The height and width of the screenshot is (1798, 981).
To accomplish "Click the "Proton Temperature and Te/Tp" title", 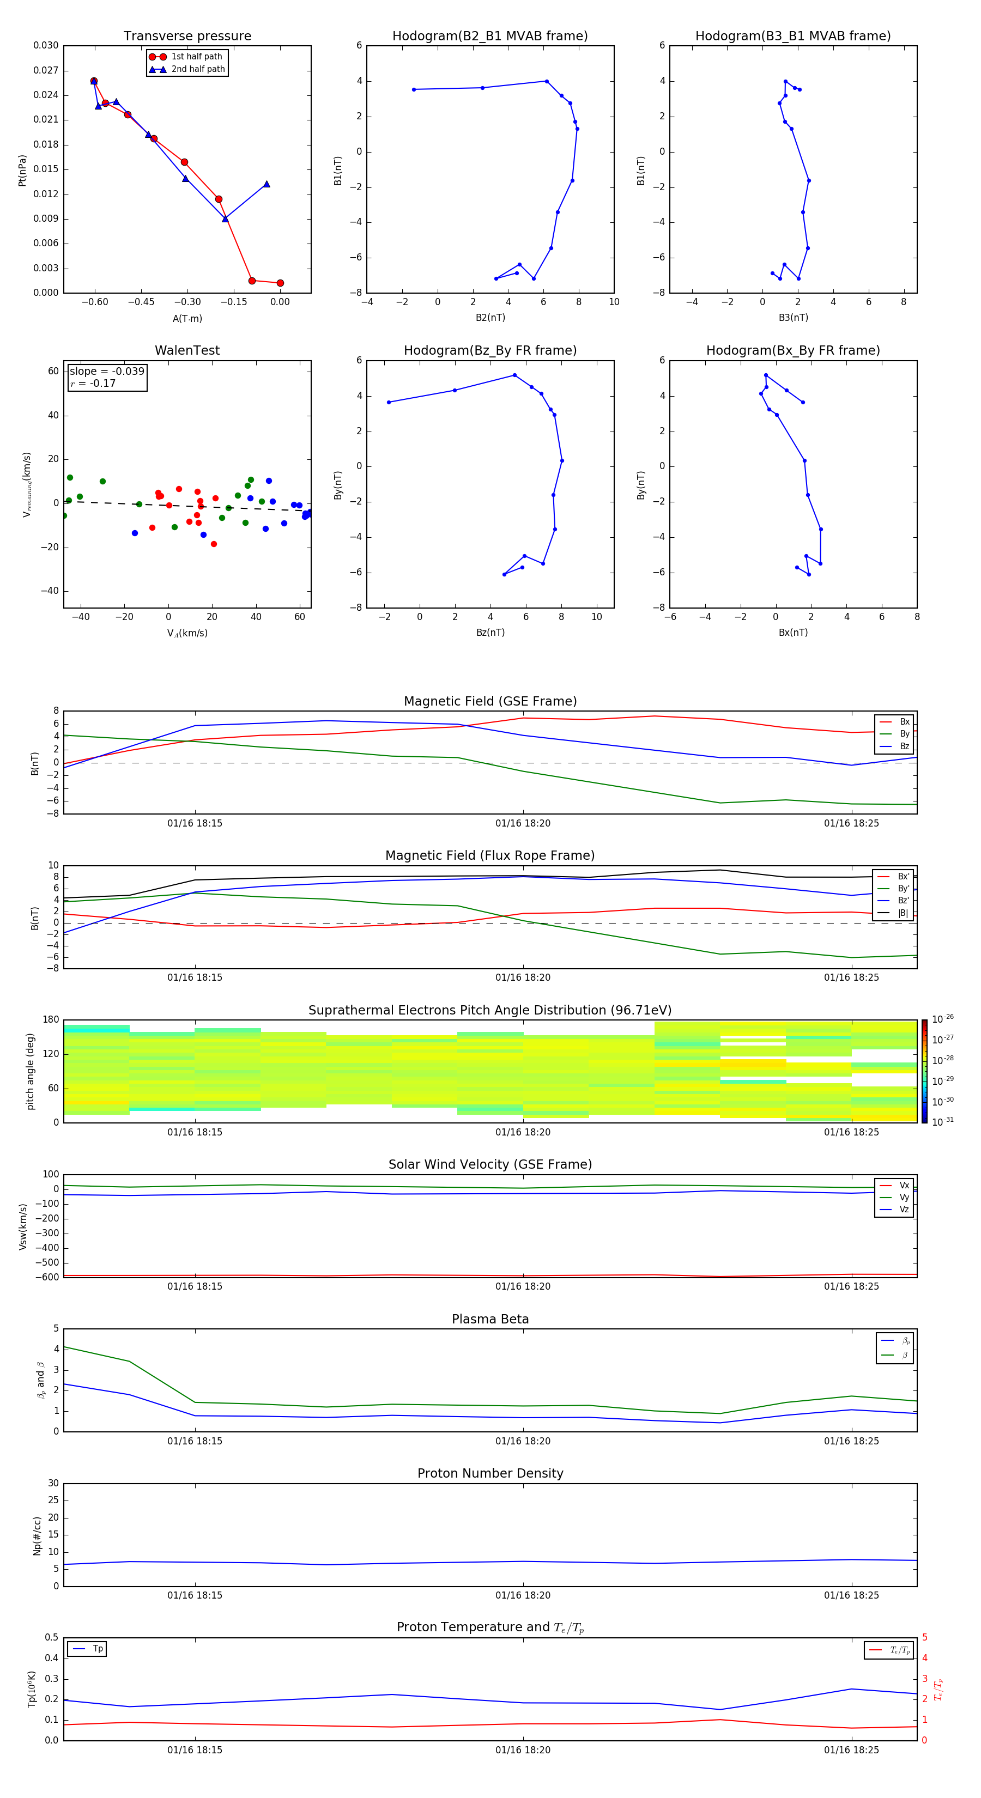I will [x=490, y=1627].
